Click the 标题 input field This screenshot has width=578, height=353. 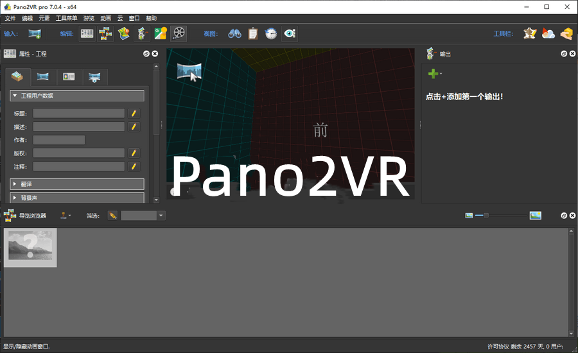[79, 113]
